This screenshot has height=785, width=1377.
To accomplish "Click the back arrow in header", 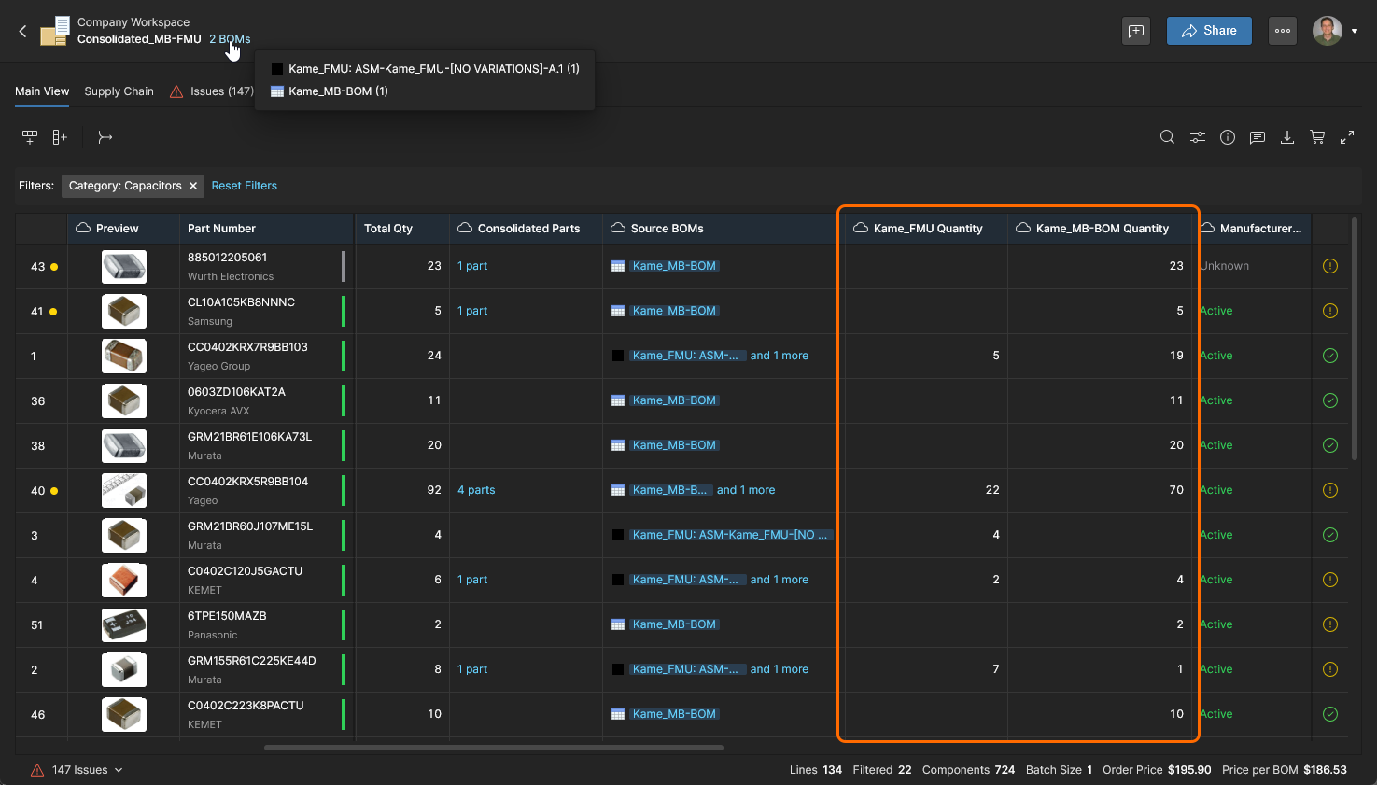I will coord(23,31).
